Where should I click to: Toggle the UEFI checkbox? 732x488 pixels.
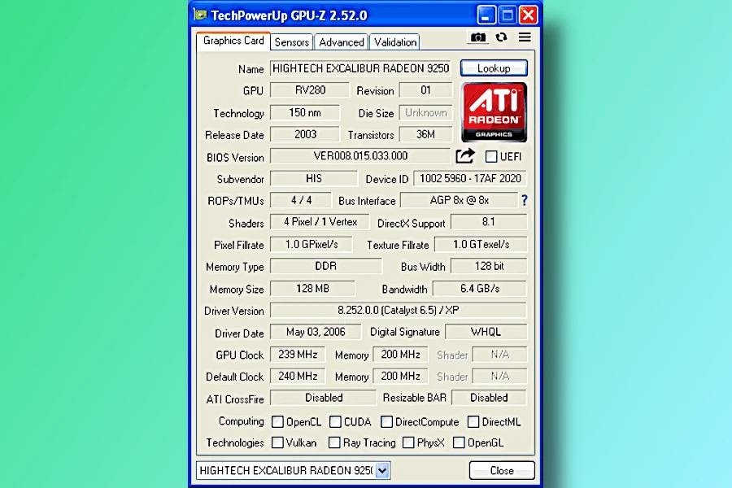tap(491, 156)
